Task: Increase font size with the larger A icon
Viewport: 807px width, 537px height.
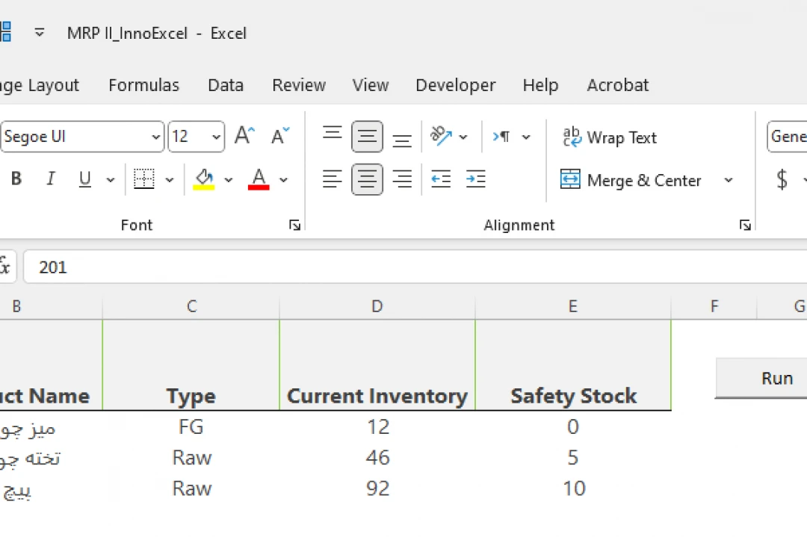Action: [x=244, y=137]
